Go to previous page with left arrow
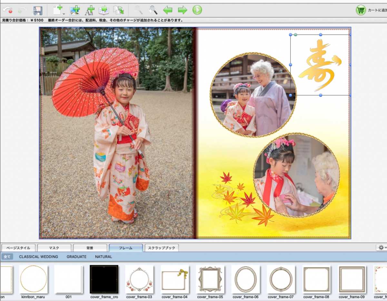The width and height of the screenshot is (387, 301). (168, 10)
